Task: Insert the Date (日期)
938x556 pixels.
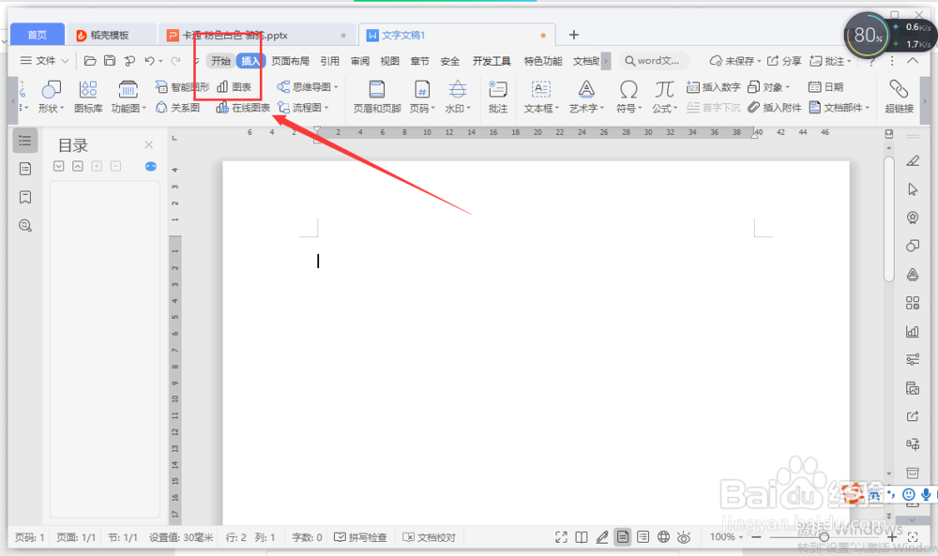Action: pos(825,87)
